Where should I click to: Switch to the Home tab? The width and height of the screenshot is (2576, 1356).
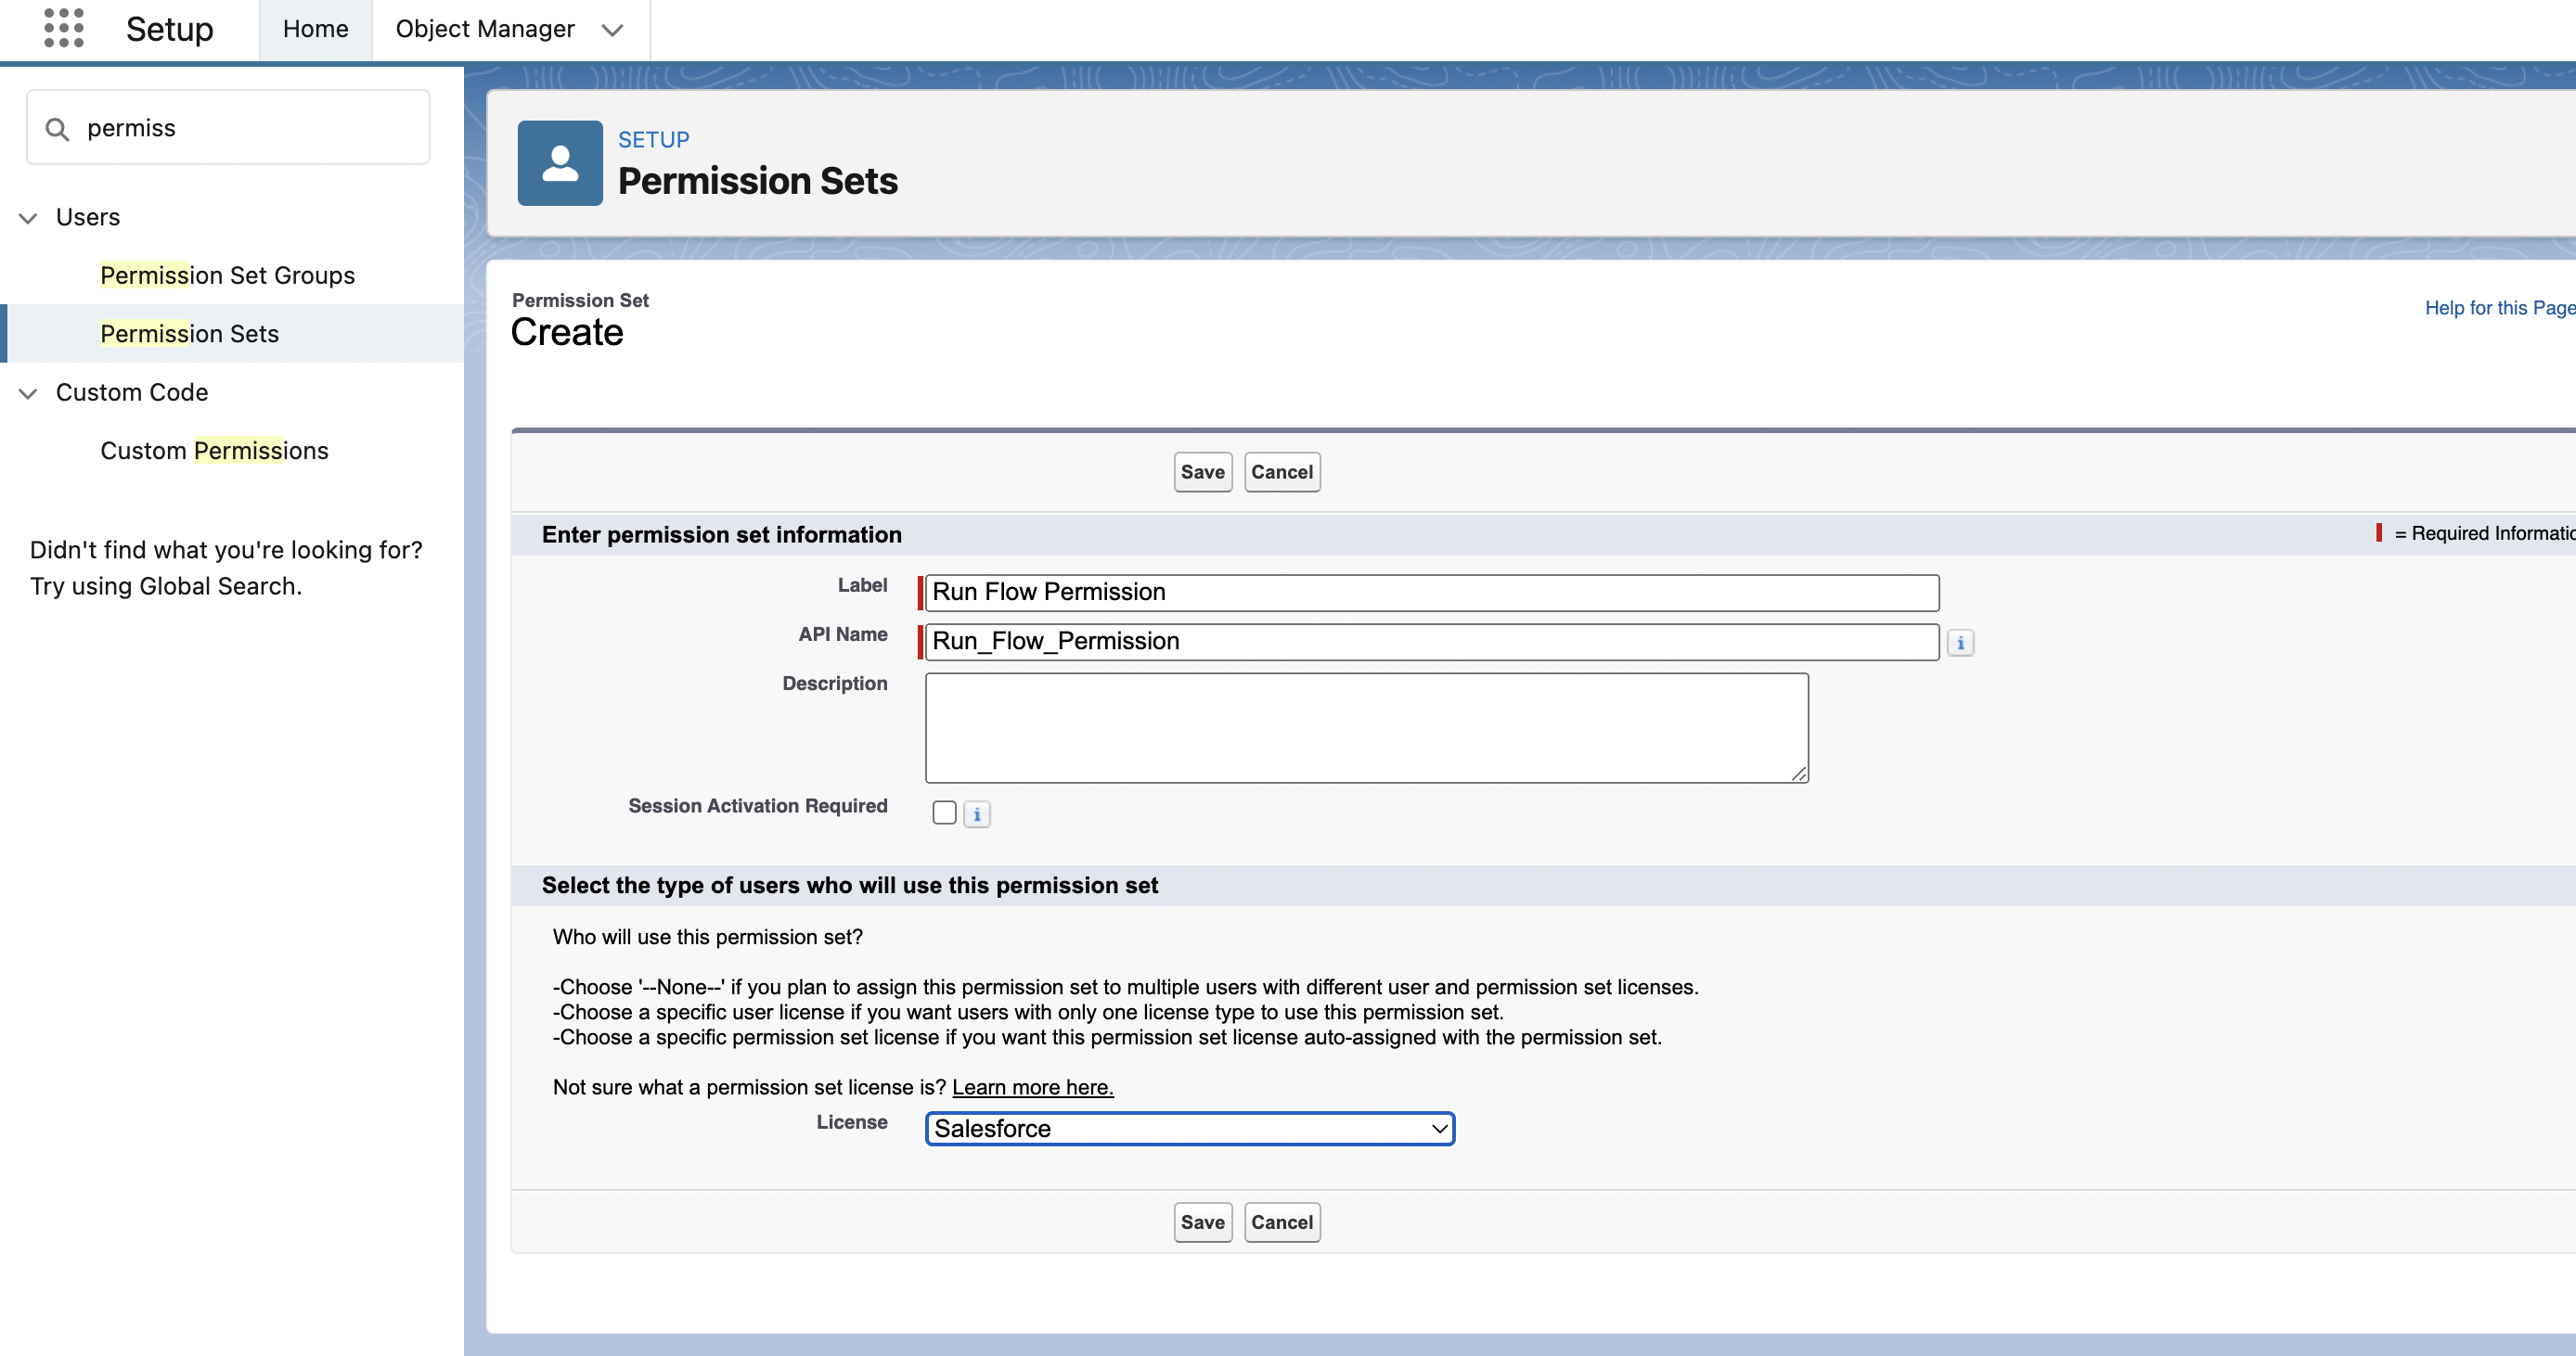[315, 29]
